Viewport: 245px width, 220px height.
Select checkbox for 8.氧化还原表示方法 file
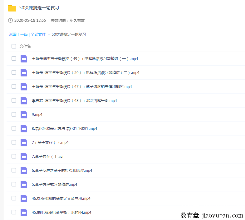(x=14, y=128)
